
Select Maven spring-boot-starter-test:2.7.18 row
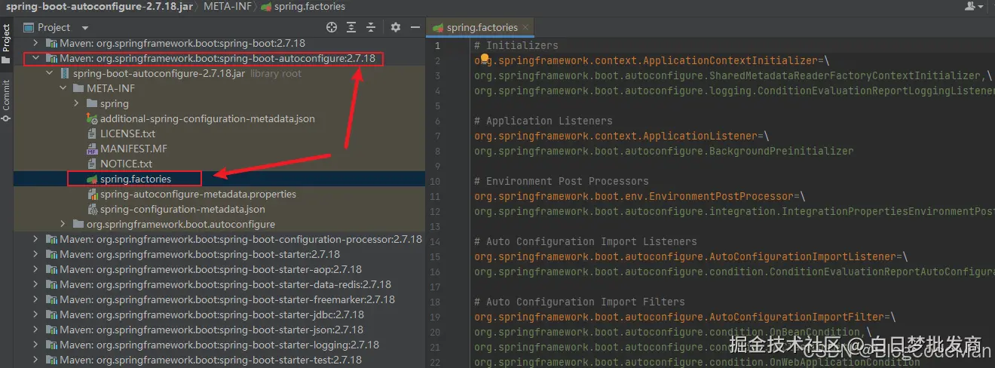pos(218,360)
